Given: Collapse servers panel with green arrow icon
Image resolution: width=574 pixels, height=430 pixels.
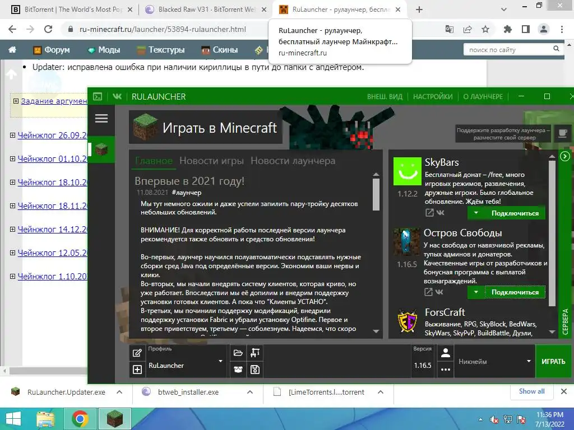Looking at the screenshot, I should (x=565, y=157).
